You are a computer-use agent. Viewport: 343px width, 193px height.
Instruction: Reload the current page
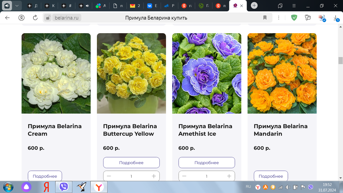[x=35, y=18]
